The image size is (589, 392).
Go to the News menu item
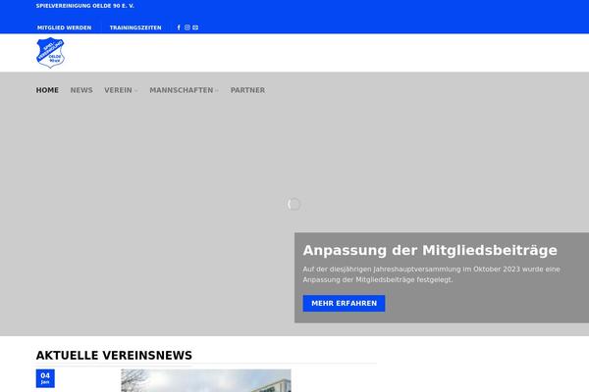coord(81,90)
